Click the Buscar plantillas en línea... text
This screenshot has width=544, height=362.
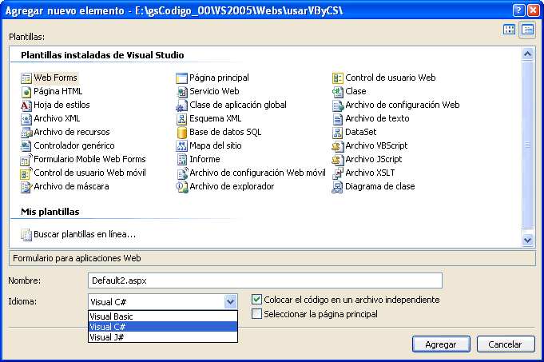(85, 235)
